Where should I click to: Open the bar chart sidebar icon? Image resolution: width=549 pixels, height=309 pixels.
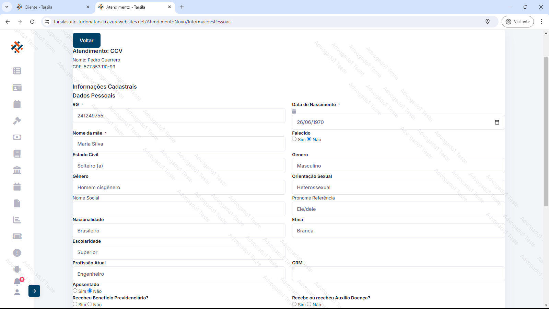point(17,220)
